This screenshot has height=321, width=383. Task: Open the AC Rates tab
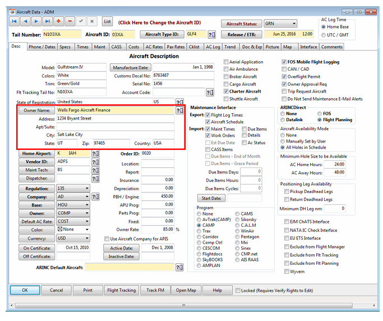(154, 47)
